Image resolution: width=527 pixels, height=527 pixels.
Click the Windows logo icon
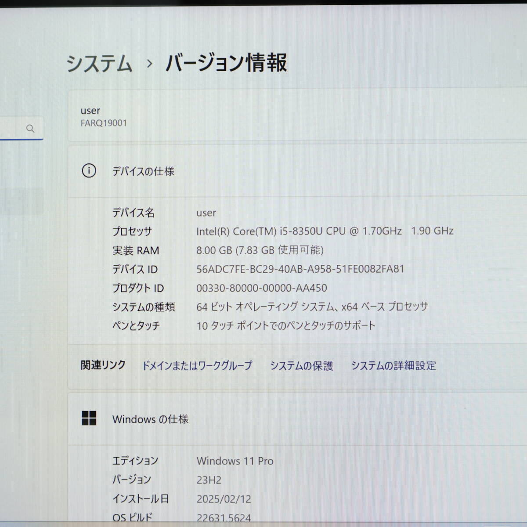tap(89, 418)
